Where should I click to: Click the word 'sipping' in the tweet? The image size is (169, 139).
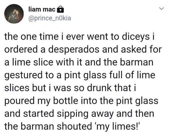point(73,114)
